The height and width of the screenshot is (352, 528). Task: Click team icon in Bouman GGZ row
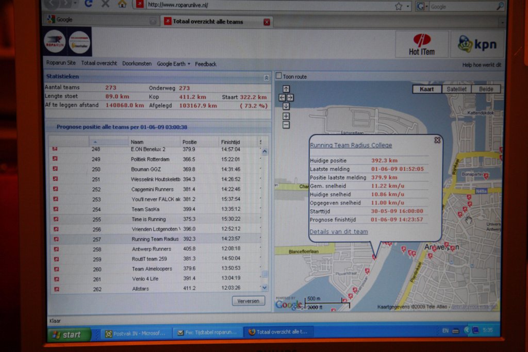coord(55,169)
